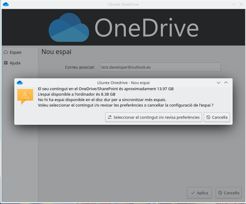The image size is (246, 204).
Task: Click the checkmark icon on the Aplica button
Action: click(x=193, y=193)
